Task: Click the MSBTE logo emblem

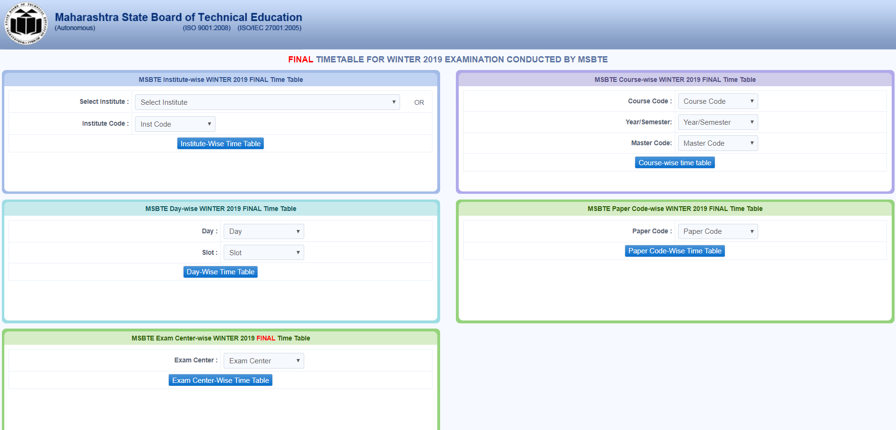Action: click(x=26, y=24)
